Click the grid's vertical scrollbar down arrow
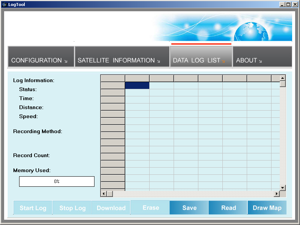 [283, 187]
